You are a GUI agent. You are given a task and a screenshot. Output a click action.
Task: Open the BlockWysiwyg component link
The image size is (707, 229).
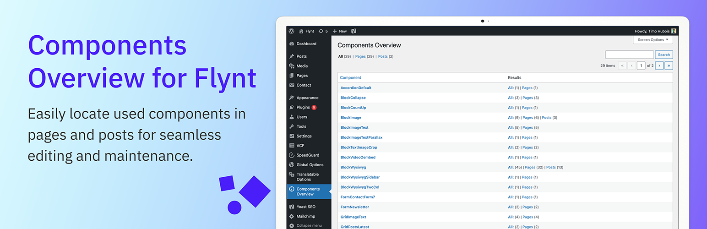tap(353, 167)
